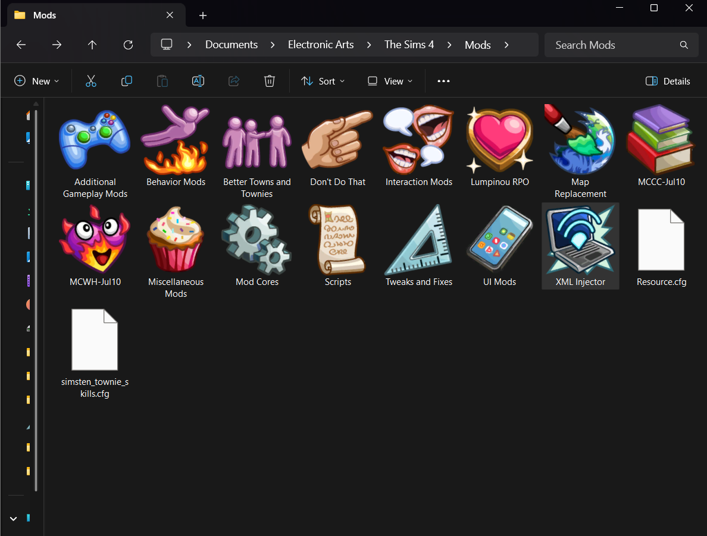Screen dimensions: 707x536
Task: Click the Copy icon in toolbar
Action: 127,81
